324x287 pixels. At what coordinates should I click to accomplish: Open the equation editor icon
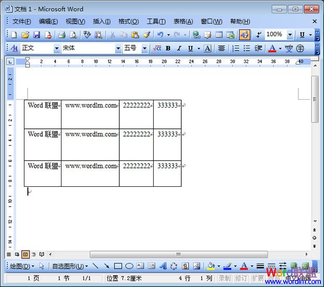click(157, 48)
